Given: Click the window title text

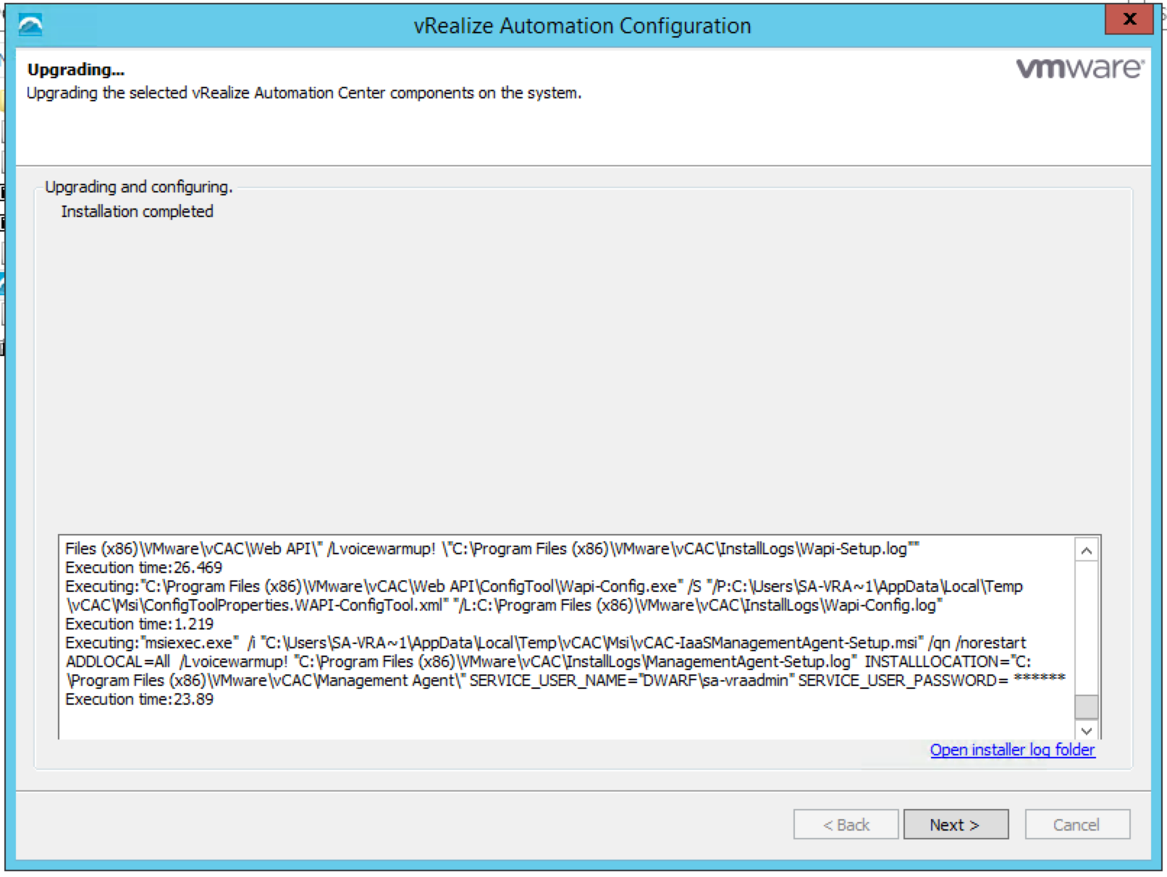Looking at the screenshot, I should [582, 25].
